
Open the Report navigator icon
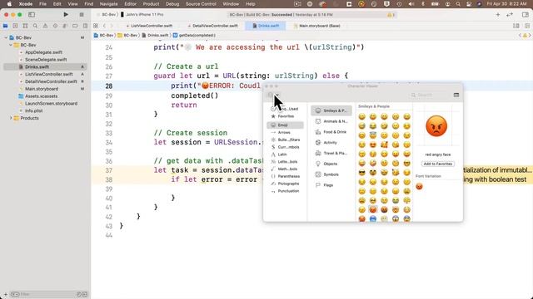point(85,26)
